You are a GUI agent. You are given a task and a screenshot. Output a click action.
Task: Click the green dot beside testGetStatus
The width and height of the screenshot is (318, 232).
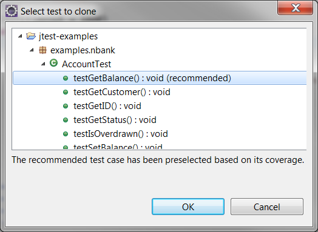pos(66,120)
